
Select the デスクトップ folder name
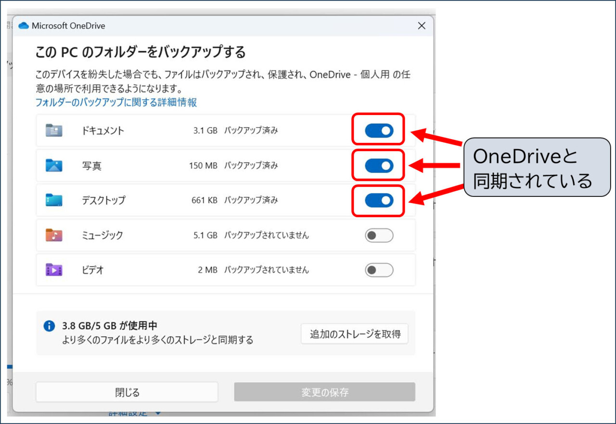click(103, 200)
